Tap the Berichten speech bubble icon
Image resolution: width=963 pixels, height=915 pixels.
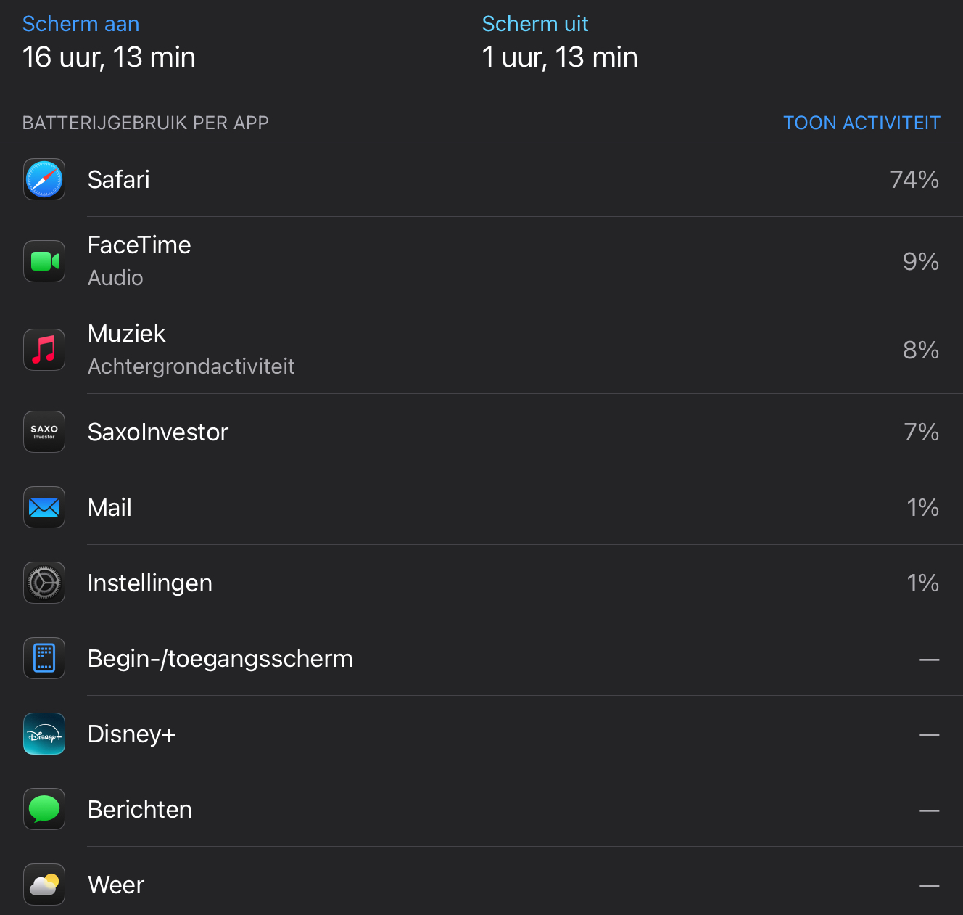(44, 809)
